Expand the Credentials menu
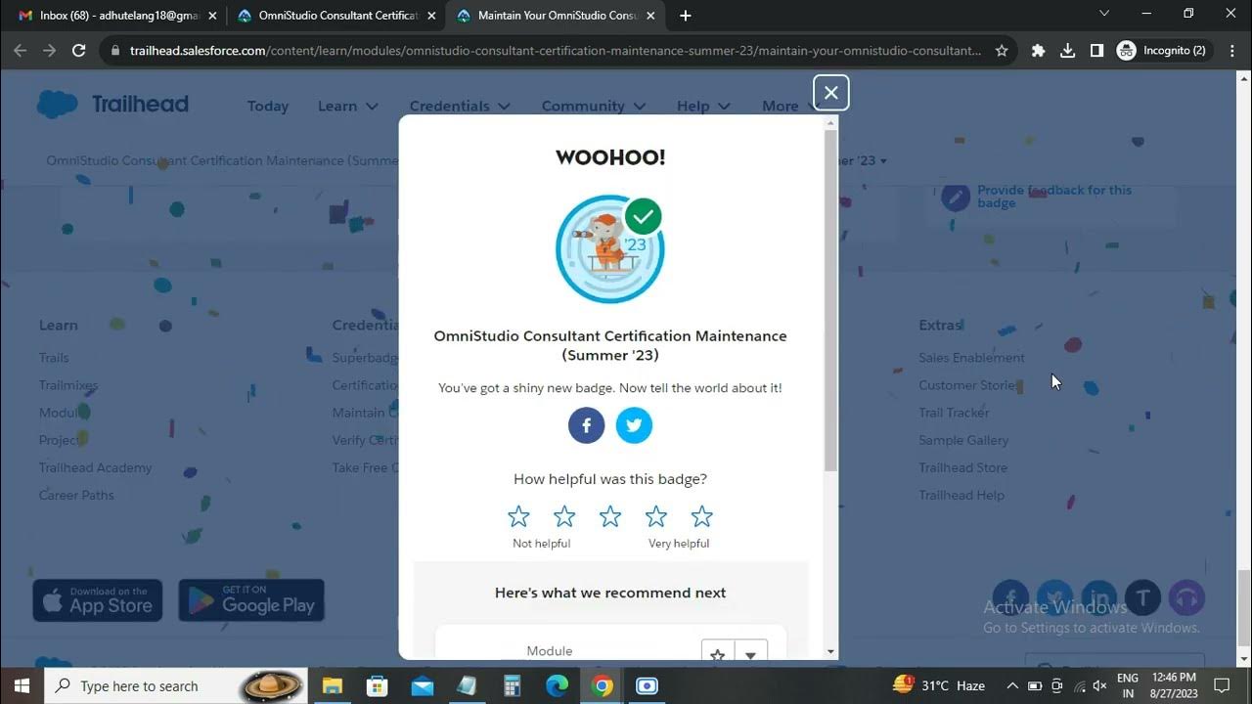The width and height of the screenshot is (1252, 704). pos(460,106)
